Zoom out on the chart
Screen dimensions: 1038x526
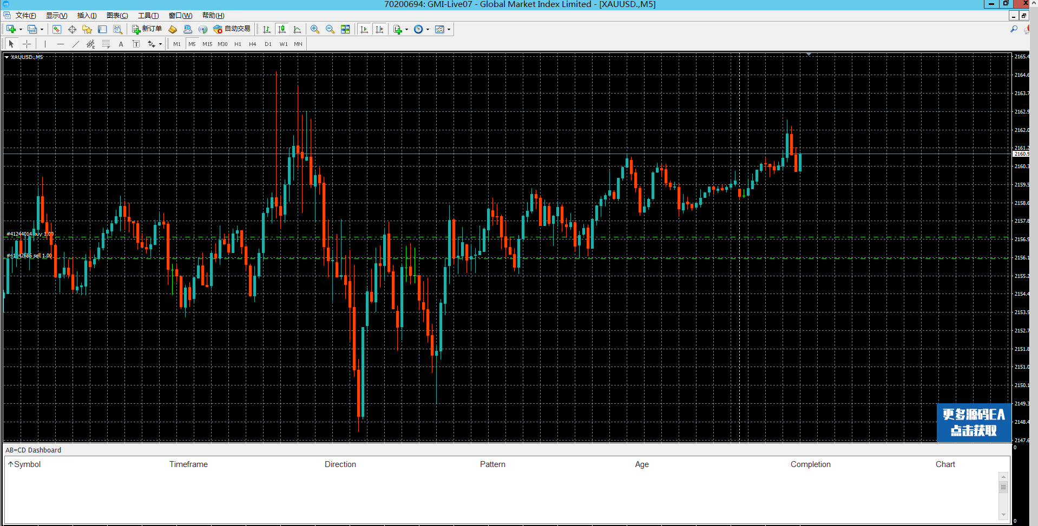(330, 29)
